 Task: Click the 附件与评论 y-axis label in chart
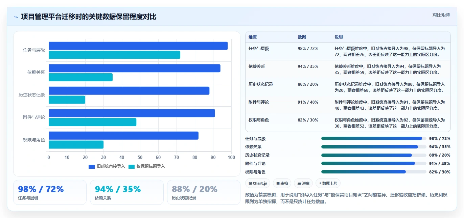(x=34, y=117)
